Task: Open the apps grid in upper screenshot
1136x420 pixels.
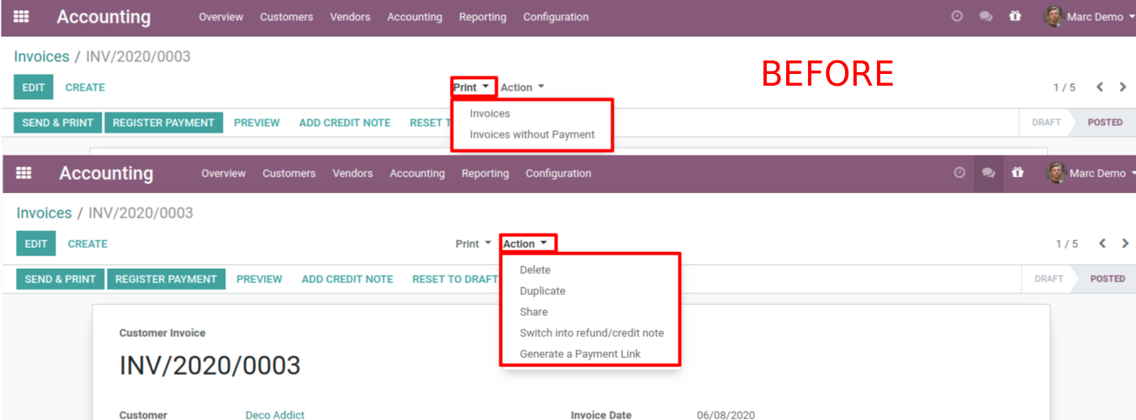Action: click(x=21, y=17)
